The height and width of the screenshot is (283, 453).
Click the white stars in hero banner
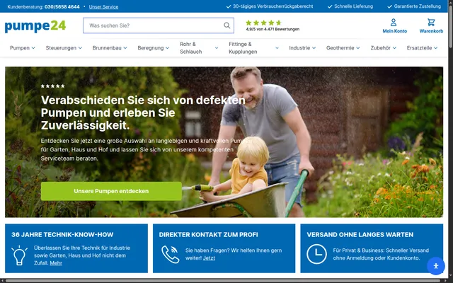(x=52, y=86)
